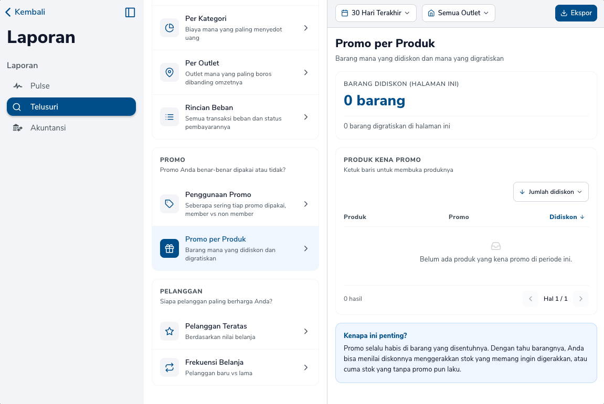
Task: Go to previous page arrow
Action: pos(531,299)
